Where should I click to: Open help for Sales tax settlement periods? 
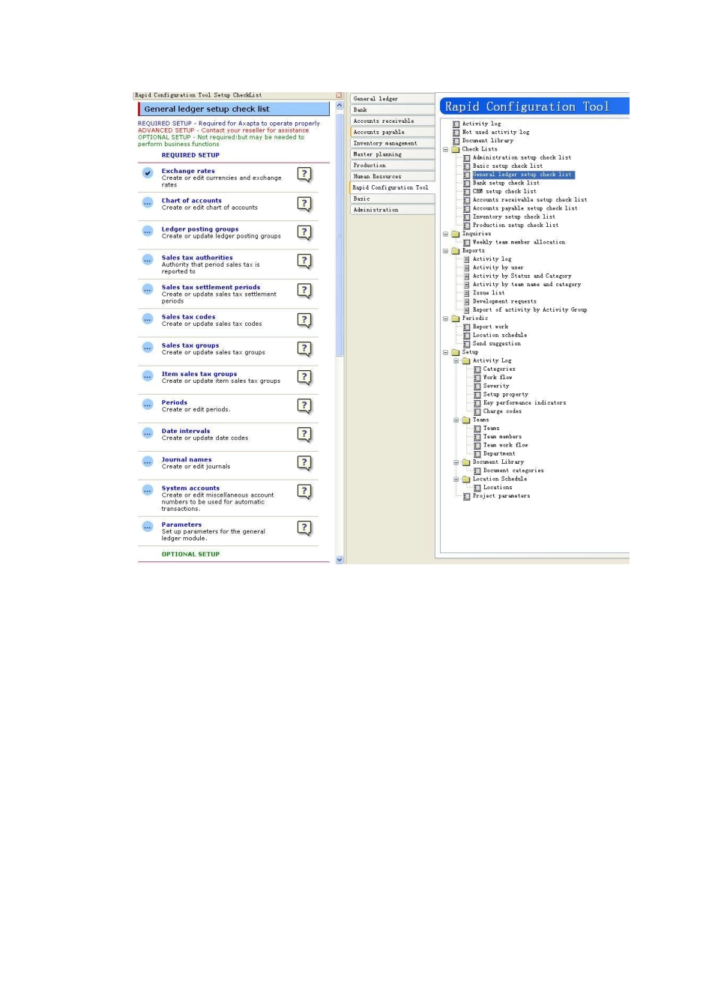[x=304, y=290]
